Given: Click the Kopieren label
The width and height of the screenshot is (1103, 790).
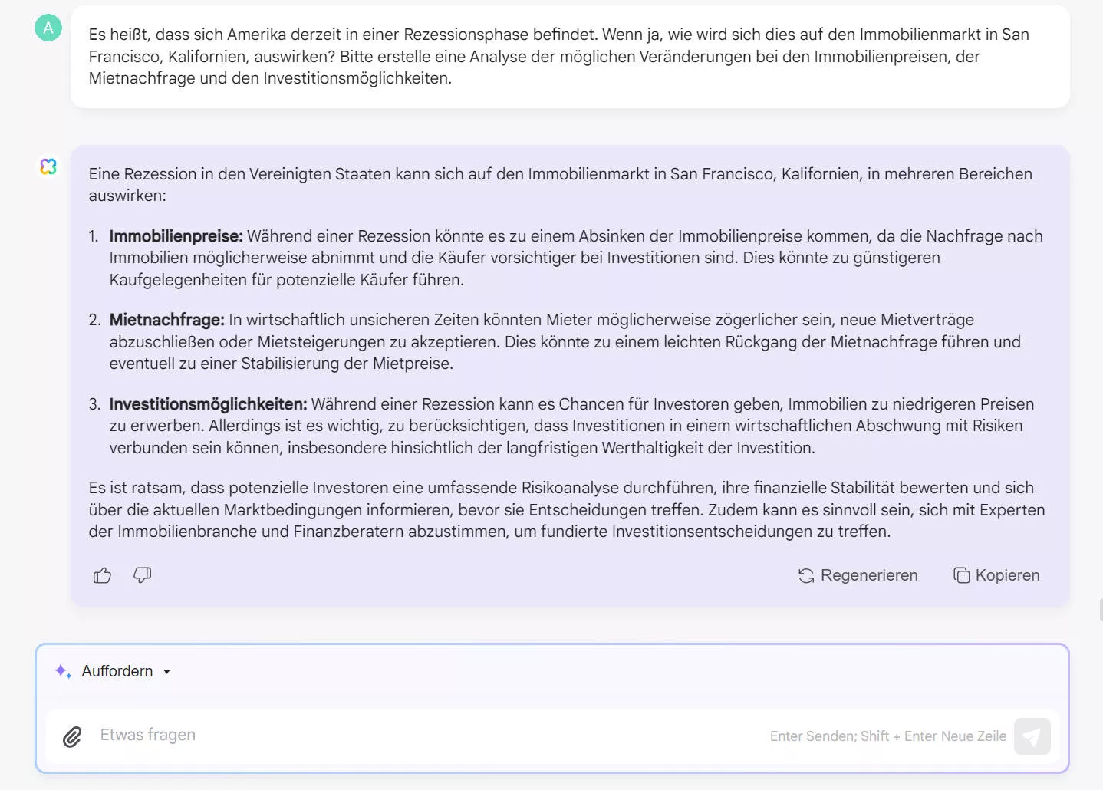Looking at the screenshot, I should pos(1007,574).
